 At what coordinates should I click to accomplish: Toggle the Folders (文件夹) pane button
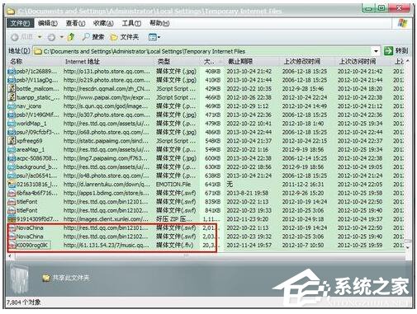tap(124, 37)
